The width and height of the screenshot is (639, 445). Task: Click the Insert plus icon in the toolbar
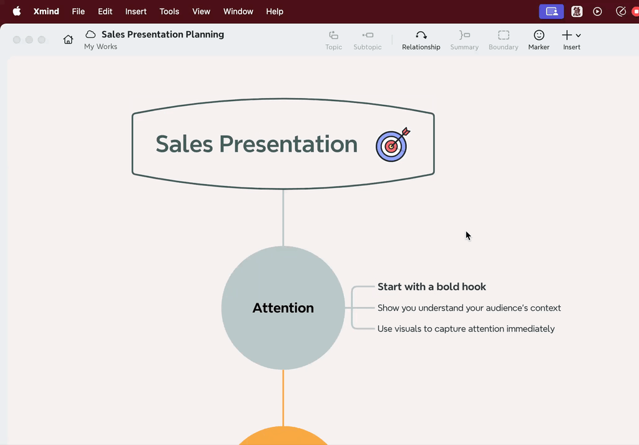pyautogui.click(x=567, y=36)
